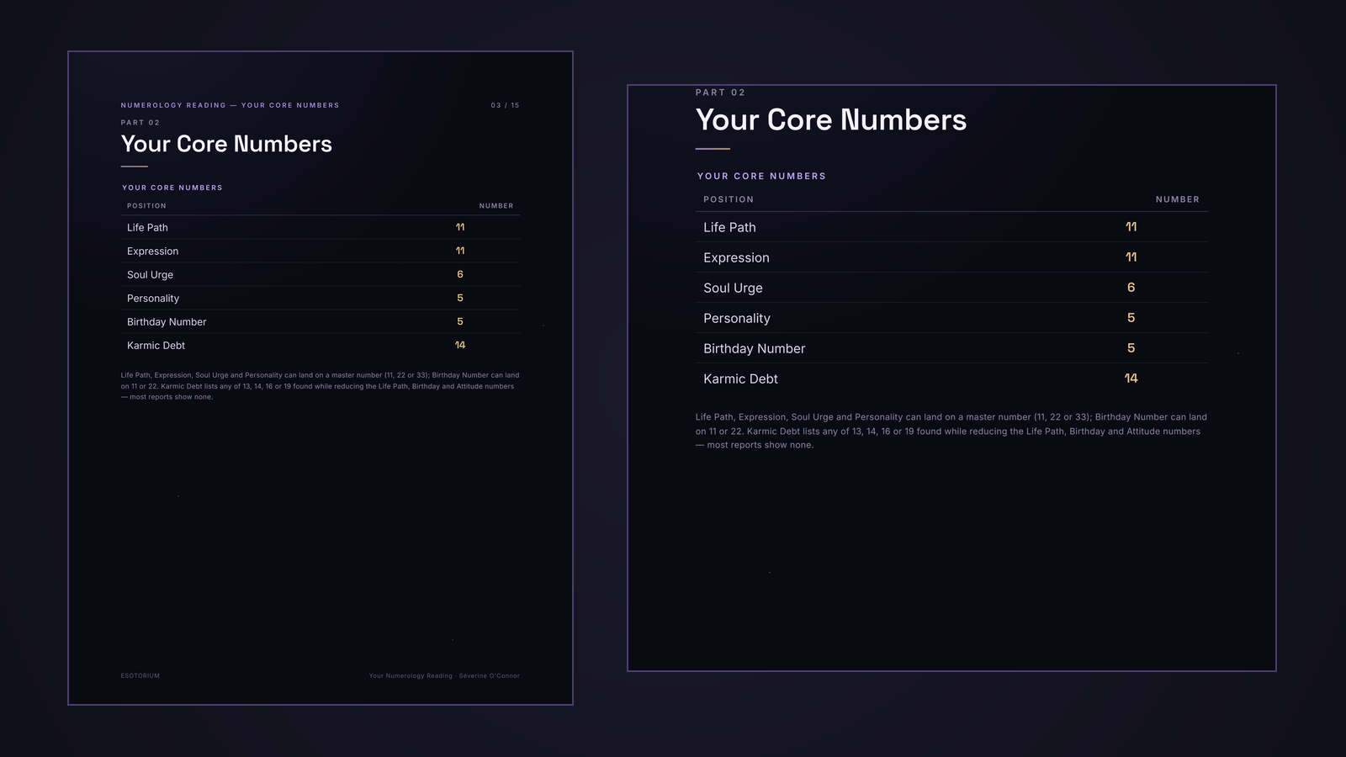Click small Your Core Numbers title on left page
Viewport: 1346px width, 757px height.
pyautogui.click(x=226, y=144)
